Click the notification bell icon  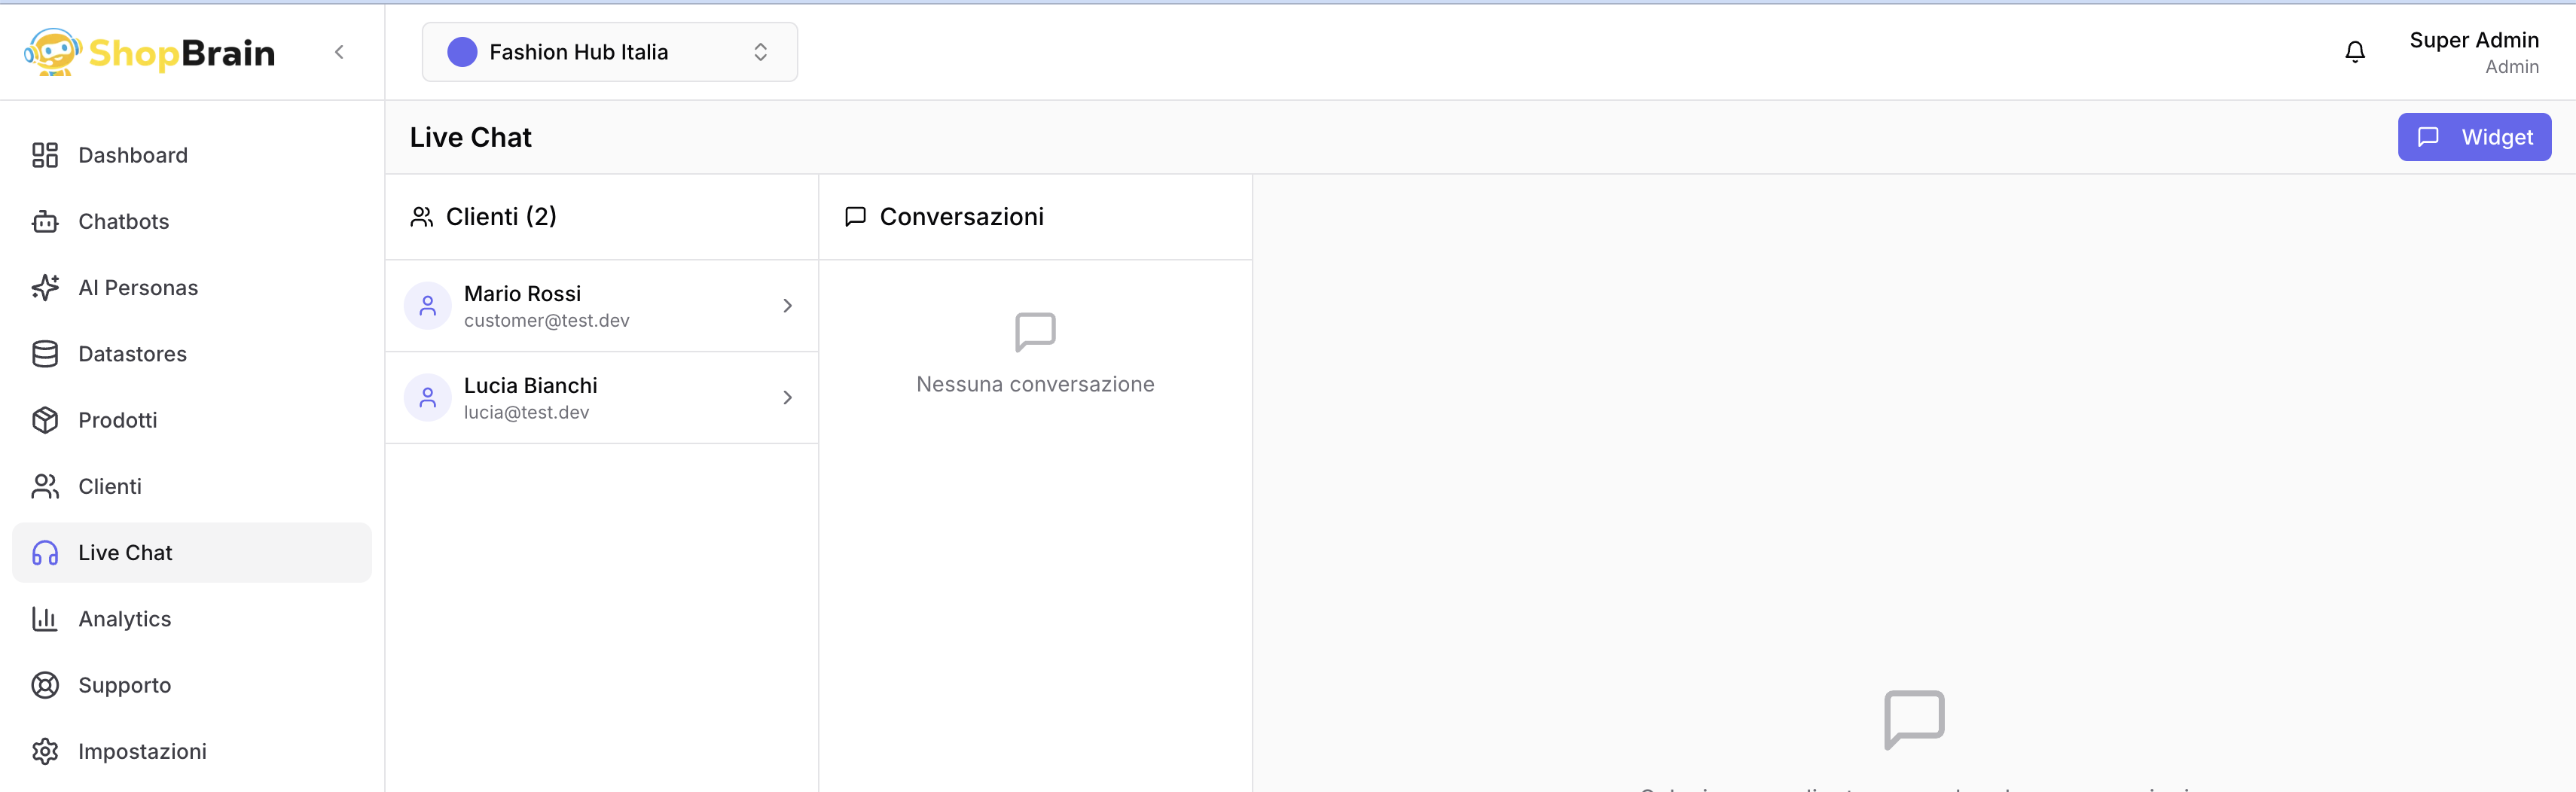coord(2354,52)
